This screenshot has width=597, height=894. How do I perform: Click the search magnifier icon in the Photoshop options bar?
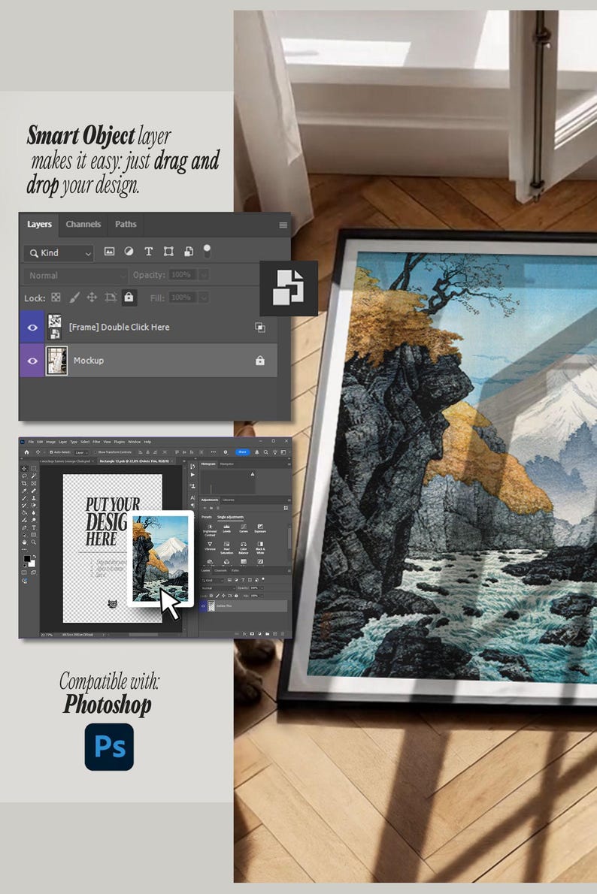266,452
